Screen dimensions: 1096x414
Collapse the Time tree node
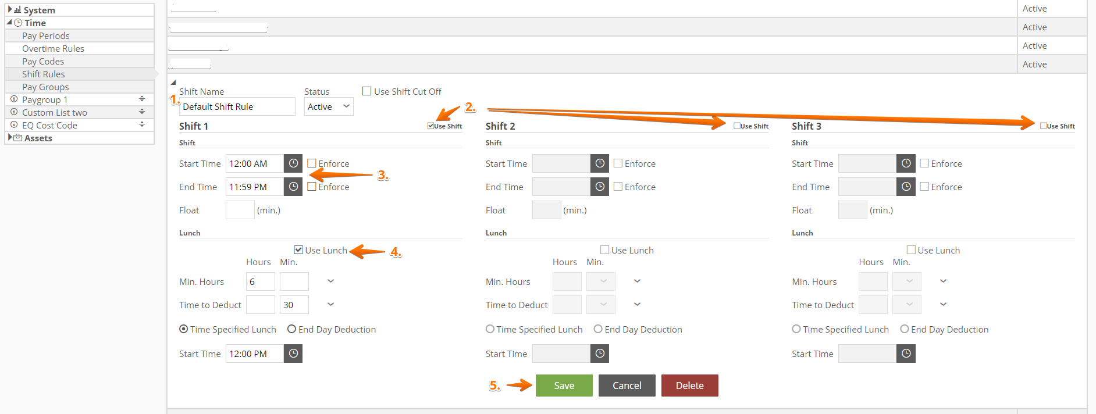pyautogui.click(x=9, y=22)
